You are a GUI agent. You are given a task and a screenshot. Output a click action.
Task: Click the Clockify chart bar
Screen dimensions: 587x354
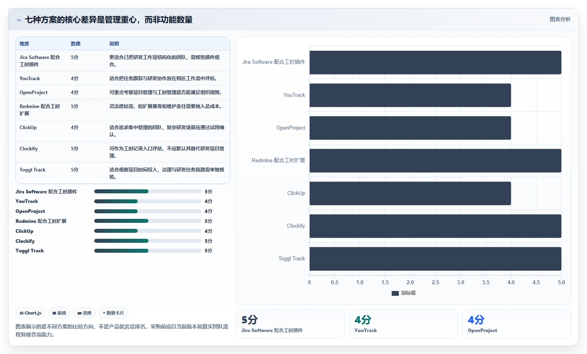coord(435,226)
